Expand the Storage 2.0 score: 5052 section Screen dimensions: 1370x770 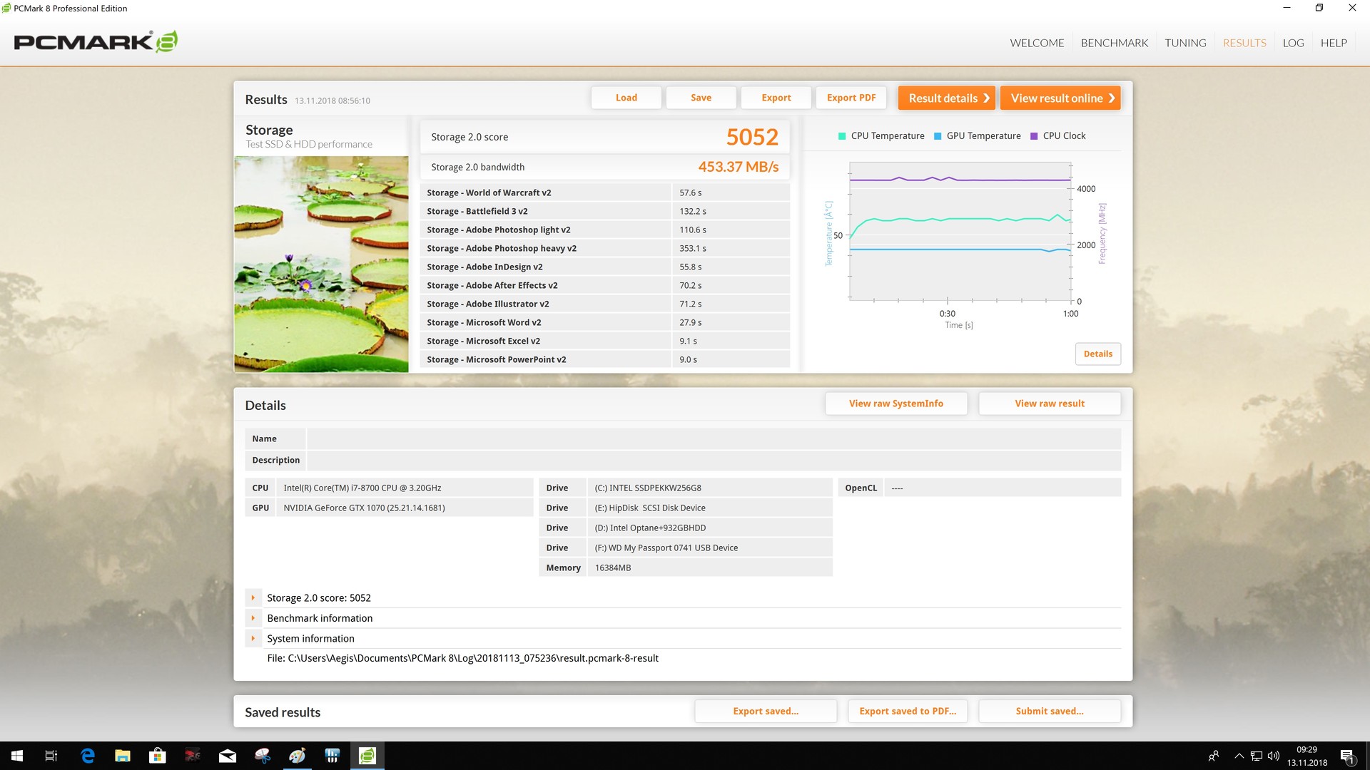click(x=253, y=597)
